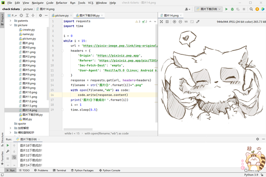Open the Refactor menu
The image size is (266, 177).
click(x=61, y=3)
